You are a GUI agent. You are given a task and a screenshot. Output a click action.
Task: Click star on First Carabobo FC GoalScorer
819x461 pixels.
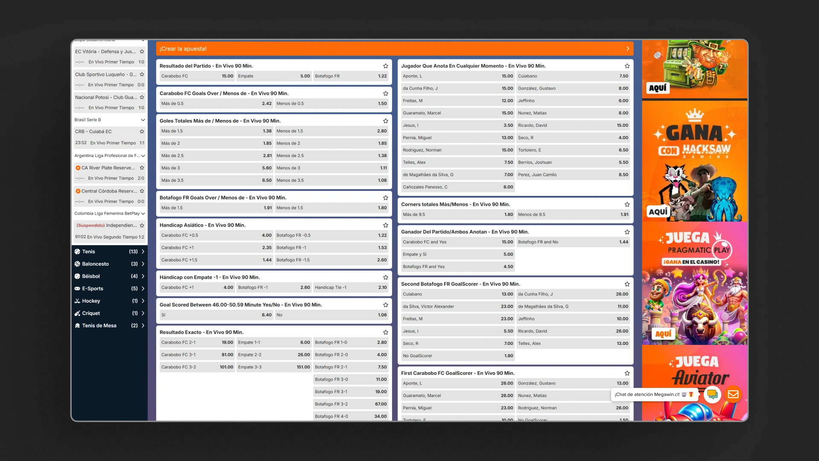pos(627,373)
